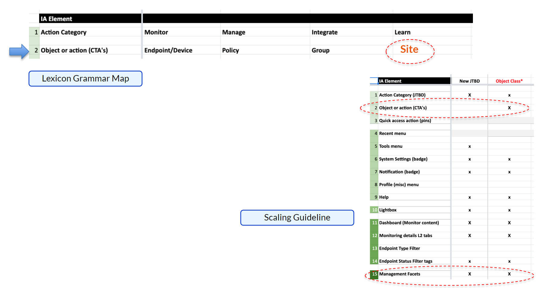Click the Endpoint Type Filter row label

coord(399,248)
